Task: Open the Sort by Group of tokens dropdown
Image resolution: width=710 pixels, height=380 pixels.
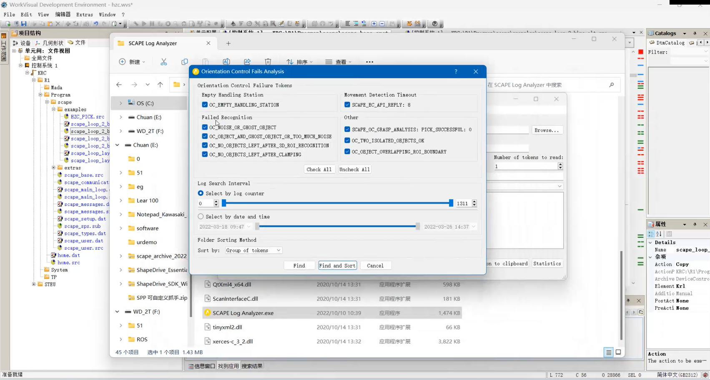Action: point(253,250)
